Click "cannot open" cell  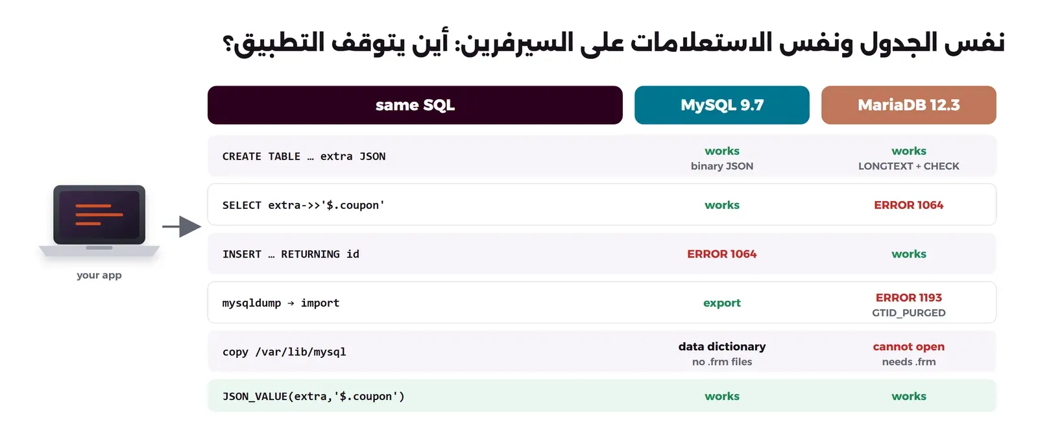click(x=909, y=347)
